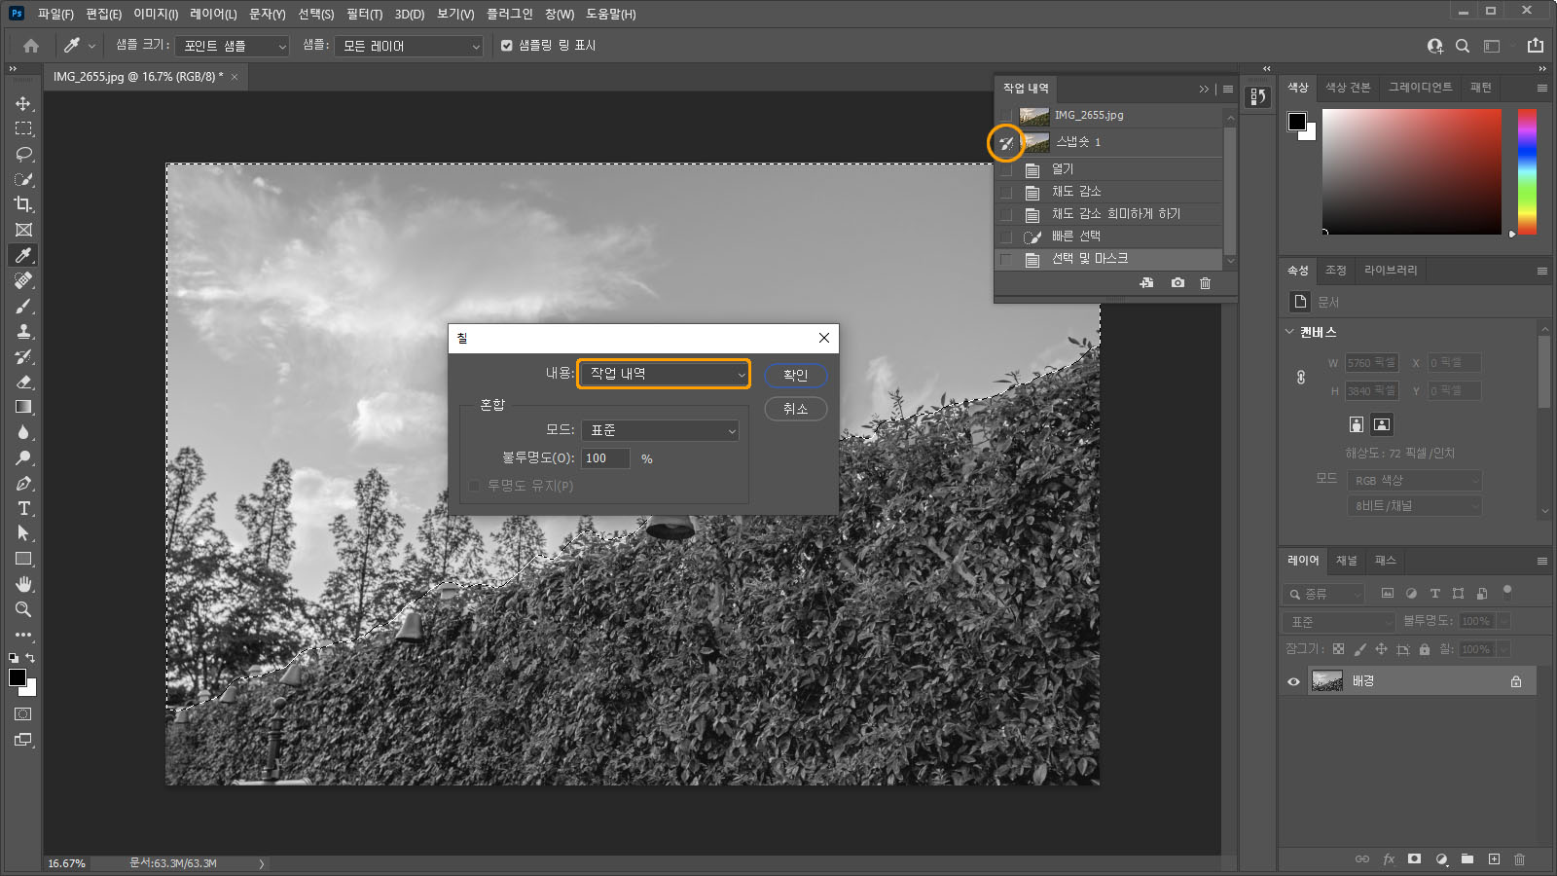Set history brush source to 스냅숏 1

tap(1006, 143)
